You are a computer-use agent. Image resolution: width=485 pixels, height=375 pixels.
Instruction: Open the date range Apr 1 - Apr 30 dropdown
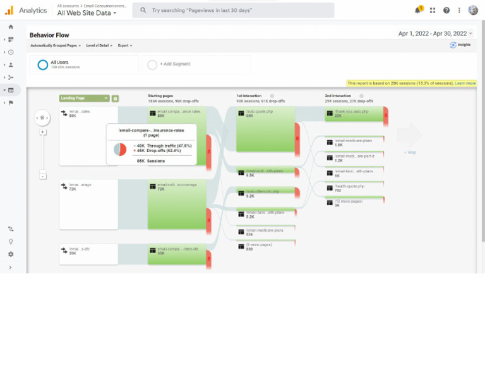(x=435, y=33)
